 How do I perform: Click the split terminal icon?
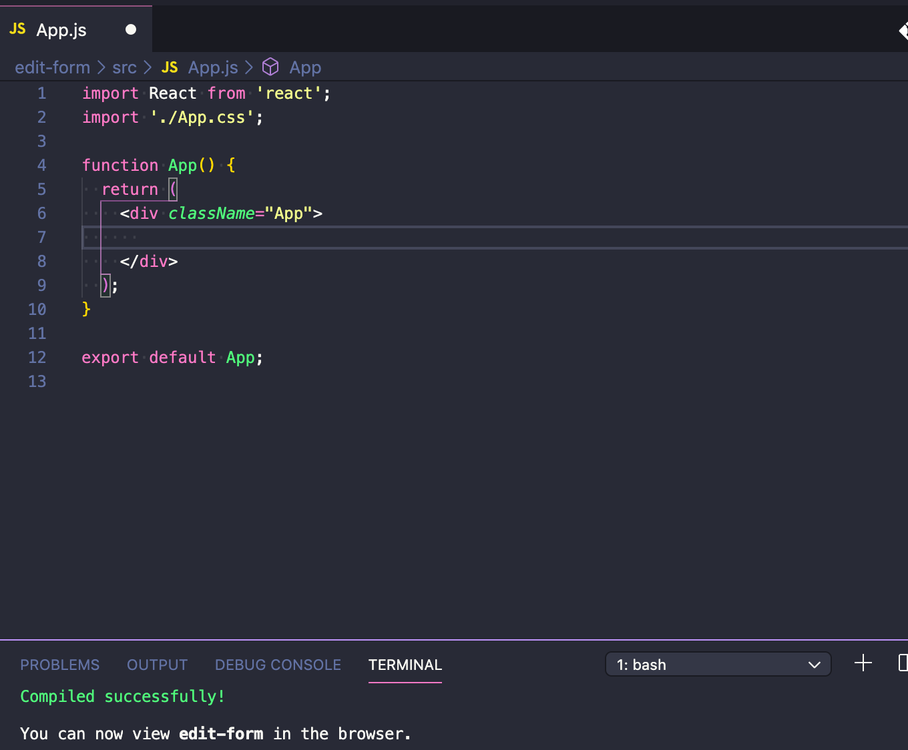coord(903,663)
